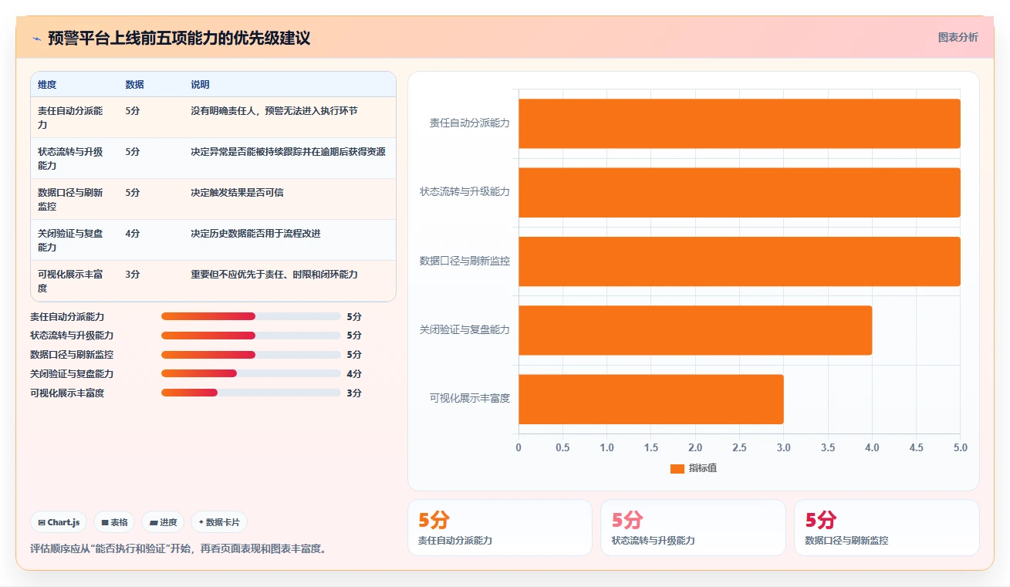Click the 指标值 orange legend swatch
Screen dimensions: 1010x587
click(677, 469)
